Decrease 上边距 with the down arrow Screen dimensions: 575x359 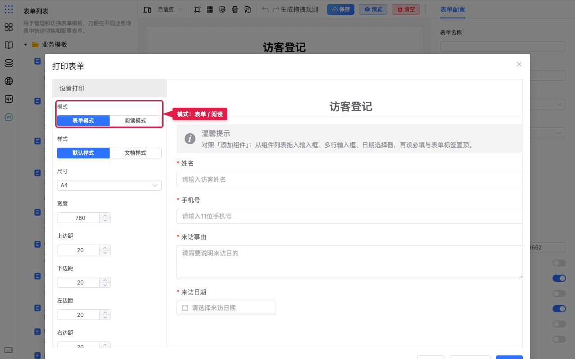point(105,253)
